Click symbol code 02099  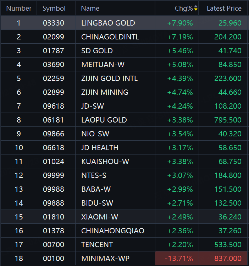click(x=54, y=37)
